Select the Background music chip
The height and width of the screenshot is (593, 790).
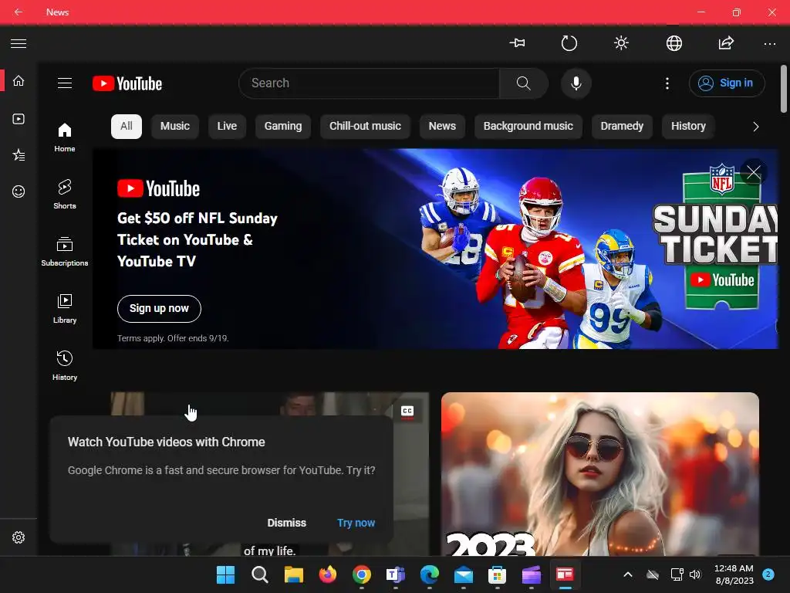pyautogui.click(x=528, y=126)
